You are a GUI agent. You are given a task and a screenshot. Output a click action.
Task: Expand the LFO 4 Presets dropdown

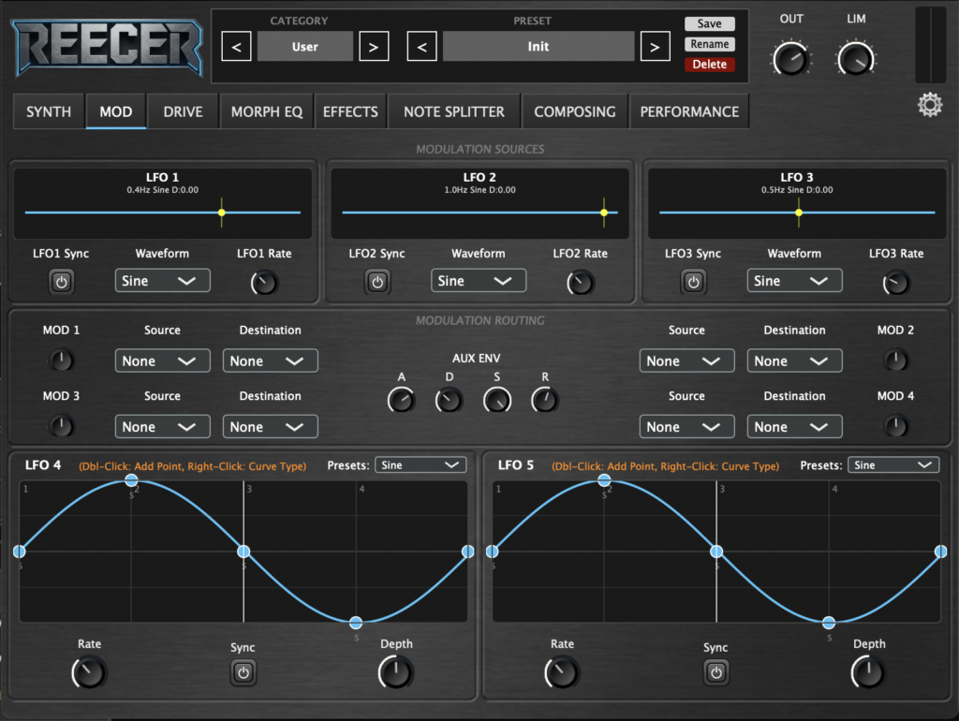click(x=420, y=465)
